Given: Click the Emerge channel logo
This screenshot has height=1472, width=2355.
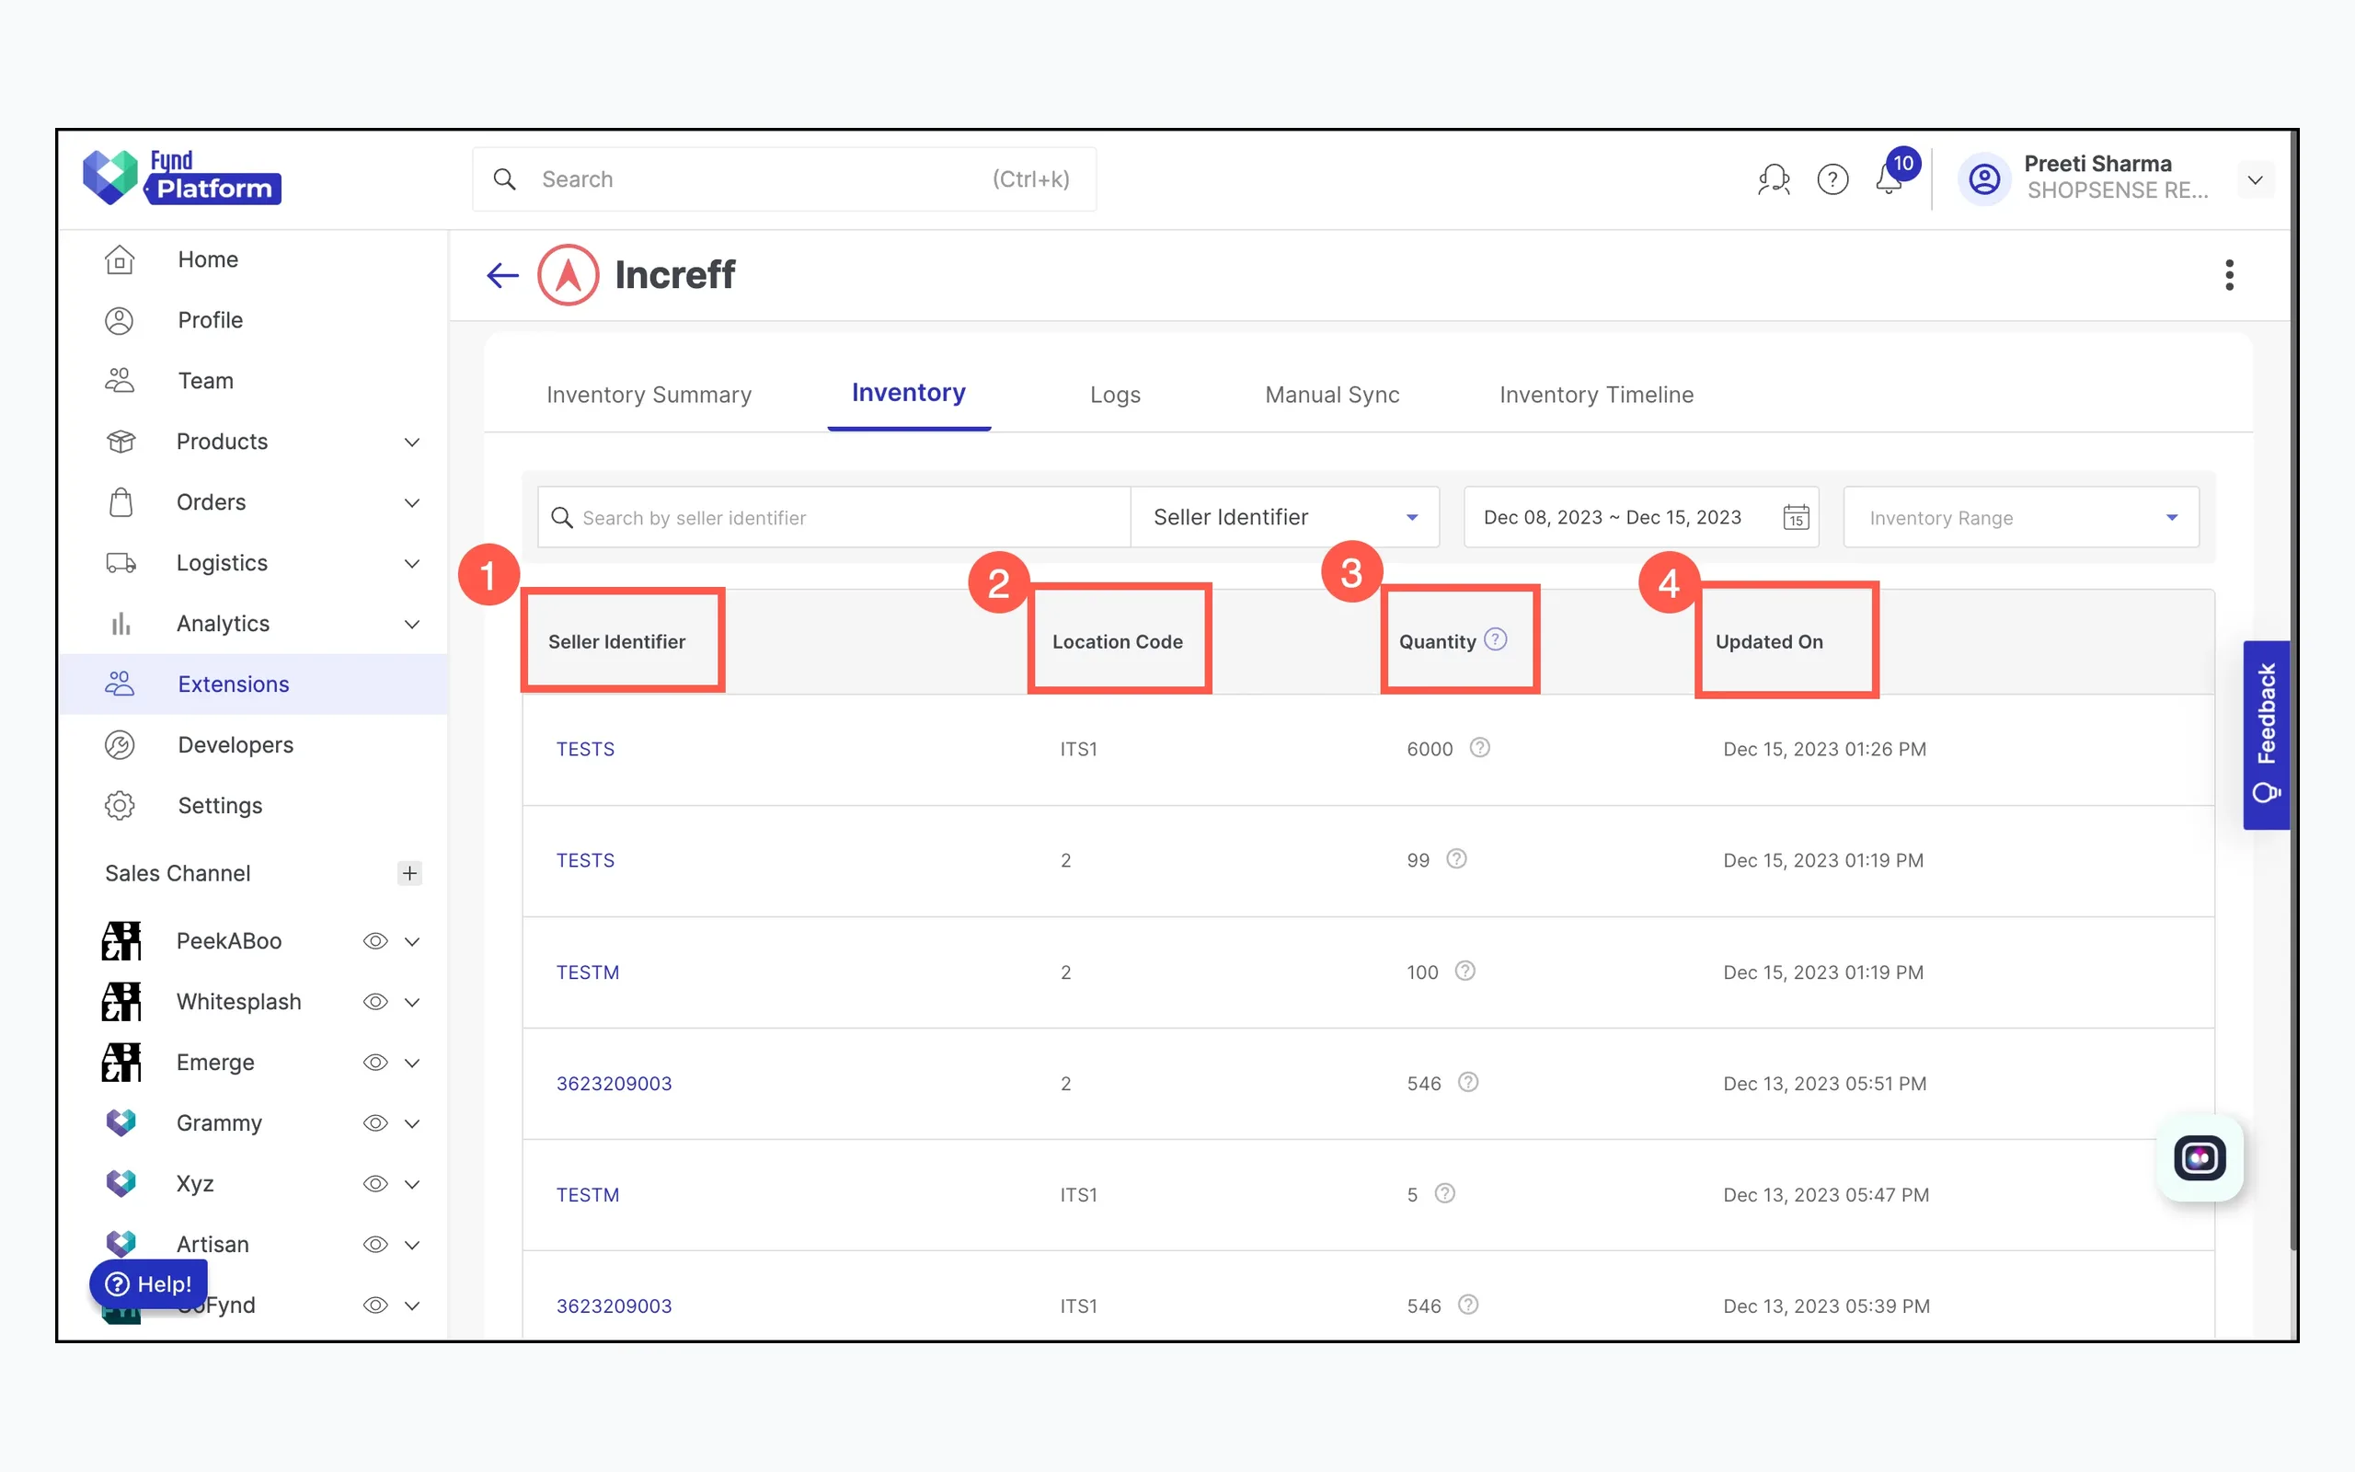Looking at the screenshot, I should coord(121,1062).
